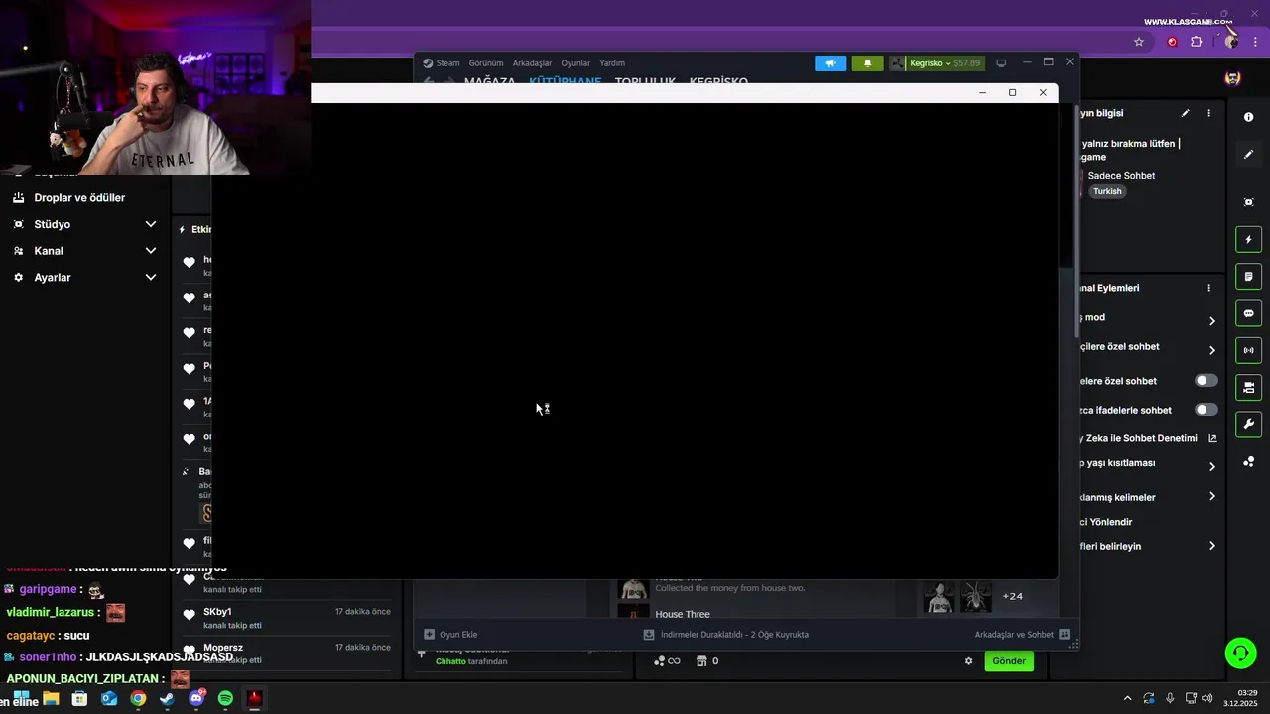Open Arkadaşlar ve Sohbet in Steam
The height and width of the screenshot is (714, 1270).
tap(1021, 635)
